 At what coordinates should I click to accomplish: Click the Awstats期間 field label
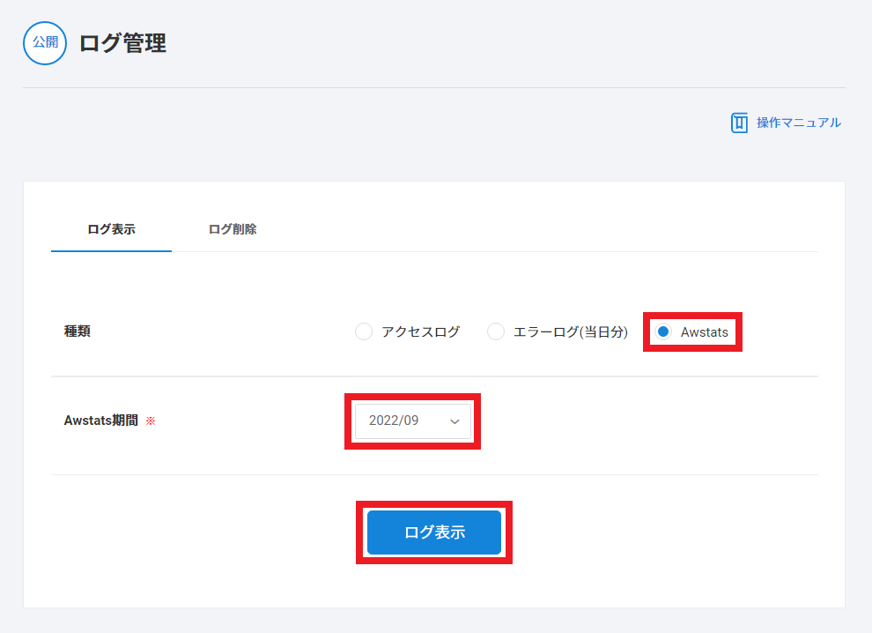click(100, 421)
